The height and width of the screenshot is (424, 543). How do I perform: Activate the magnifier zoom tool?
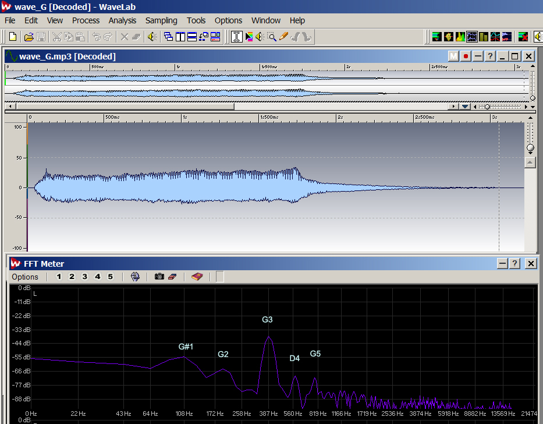(x=272, y=37)
